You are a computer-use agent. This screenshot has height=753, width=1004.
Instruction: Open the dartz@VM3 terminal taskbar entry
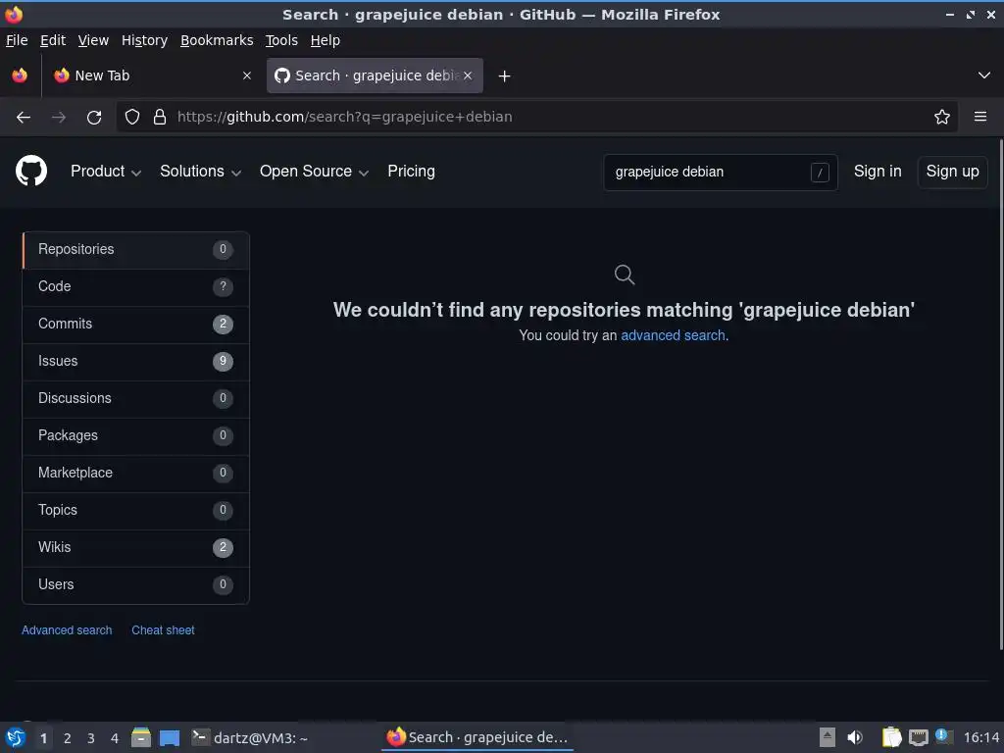click(251, 737)
